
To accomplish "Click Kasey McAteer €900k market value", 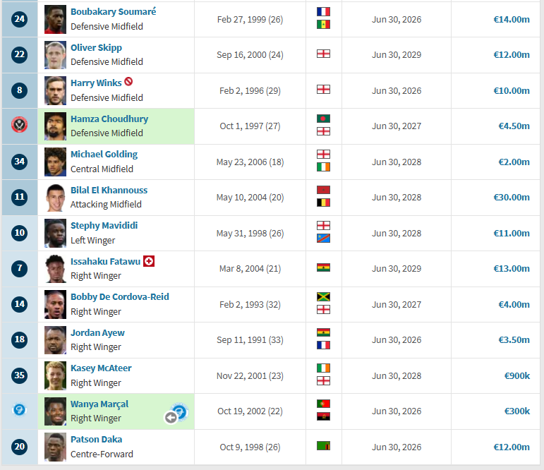I will 517,375.
